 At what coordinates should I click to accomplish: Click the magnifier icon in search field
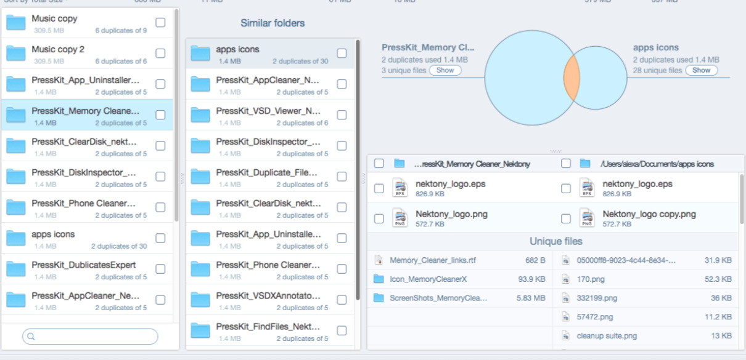[x=31, y=337]
